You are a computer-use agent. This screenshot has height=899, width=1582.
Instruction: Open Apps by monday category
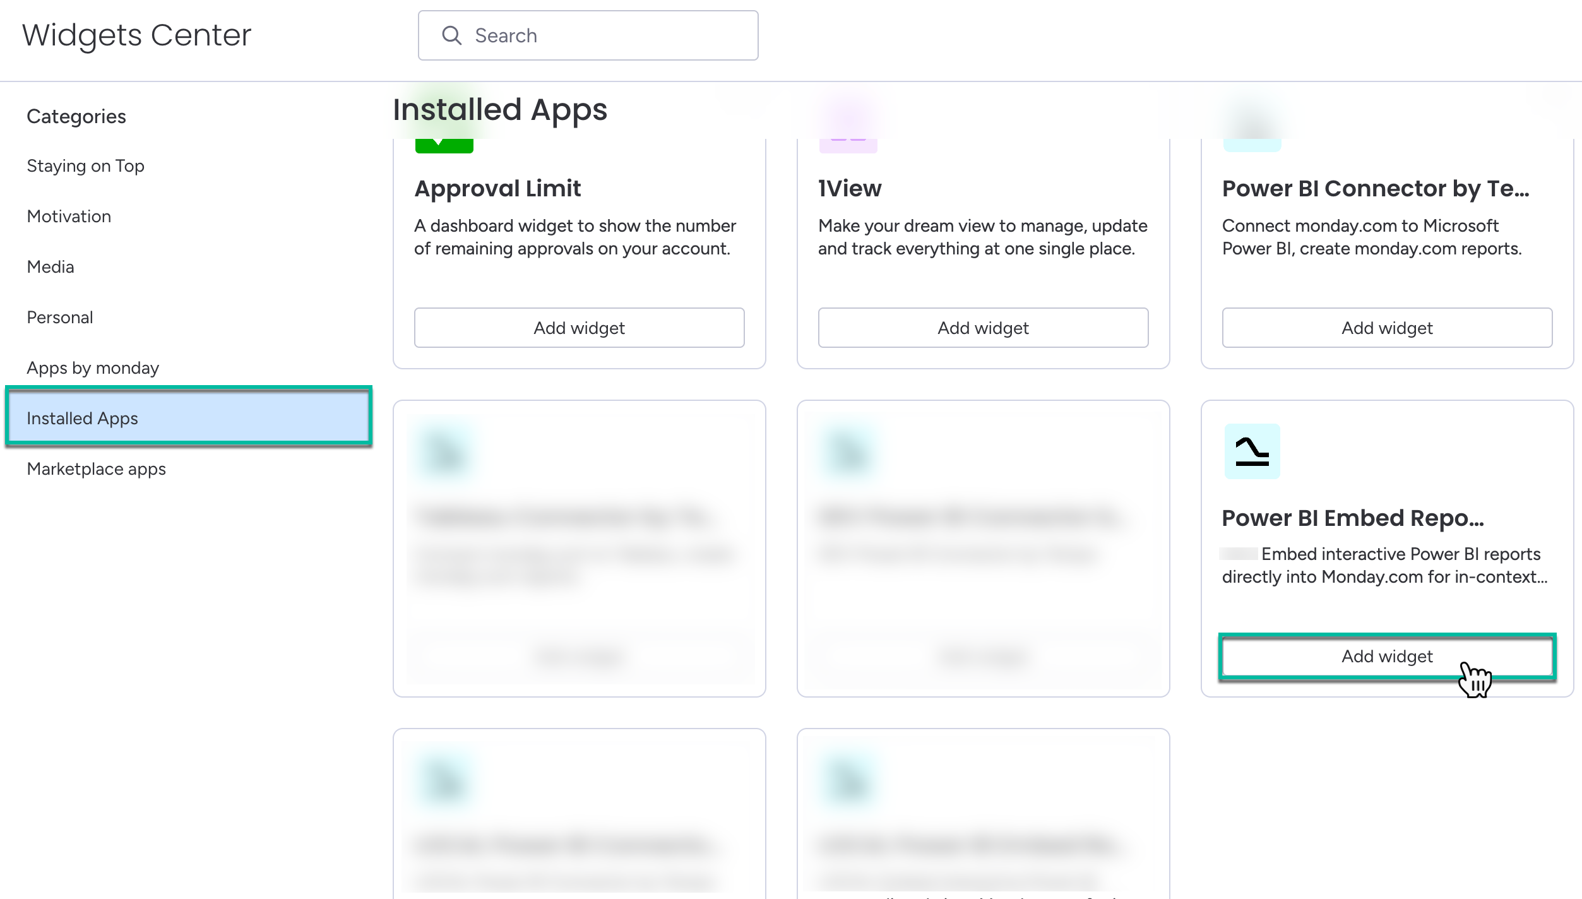(93, 368)
